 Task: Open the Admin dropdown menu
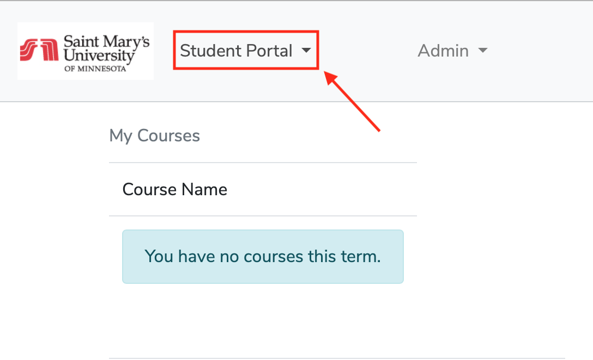452,51
